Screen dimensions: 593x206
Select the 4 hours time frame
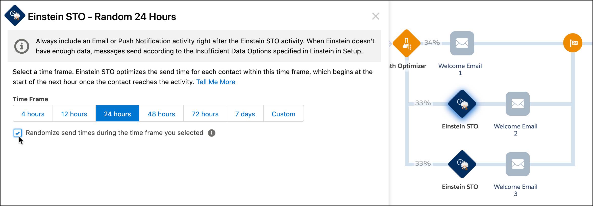tap(32, 114)
